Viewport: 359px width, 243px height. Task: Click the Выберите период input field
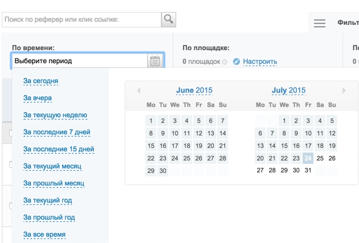pyautogui.click(x=79, y=61)
